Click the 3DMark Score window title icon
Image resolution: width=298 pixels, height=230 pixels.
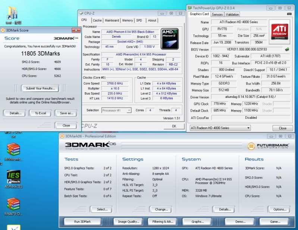3,30
